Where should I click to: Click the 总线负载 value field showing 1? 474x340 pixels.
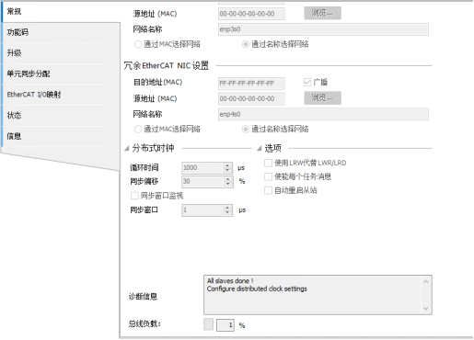coord(225,325)
